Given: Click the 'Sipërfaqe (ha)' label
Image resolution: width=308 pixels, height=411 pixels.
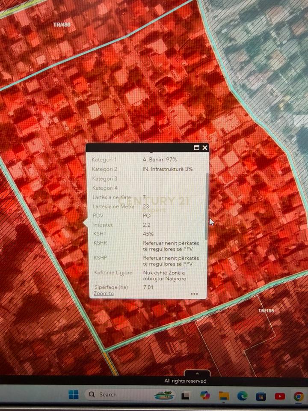Looking at the screenshot, I should pos(111,287).
